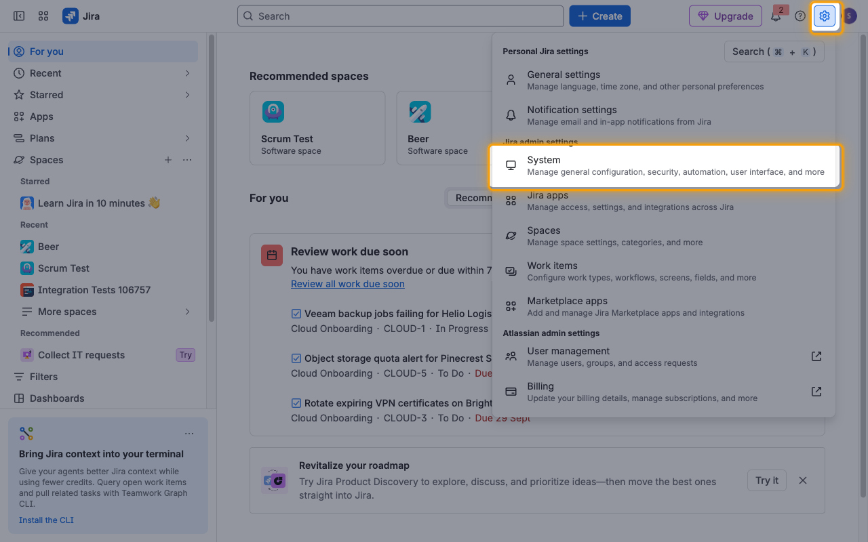Viewport: 868px width, 542px height.
Task: Open the notifications bell
Action: [x=776, y=16]
